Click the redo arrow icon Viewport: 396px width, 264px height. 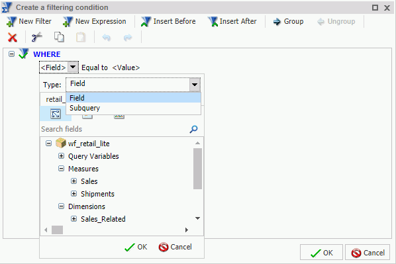pyautogui.click(x=128, y=38)
